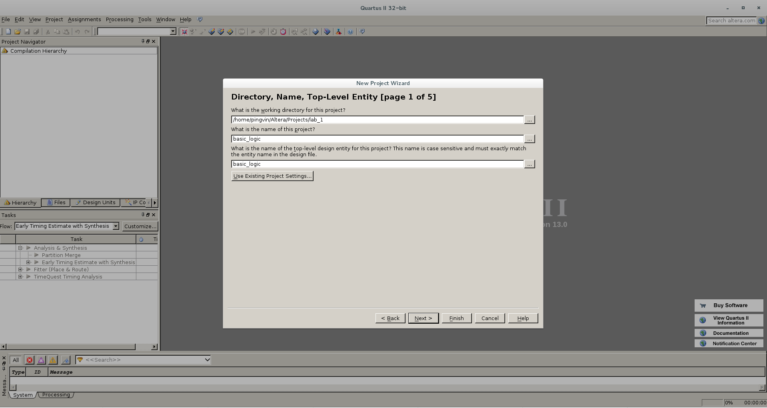Click the Cut scissors toolbar icon
767x408 pixels.
48,32
